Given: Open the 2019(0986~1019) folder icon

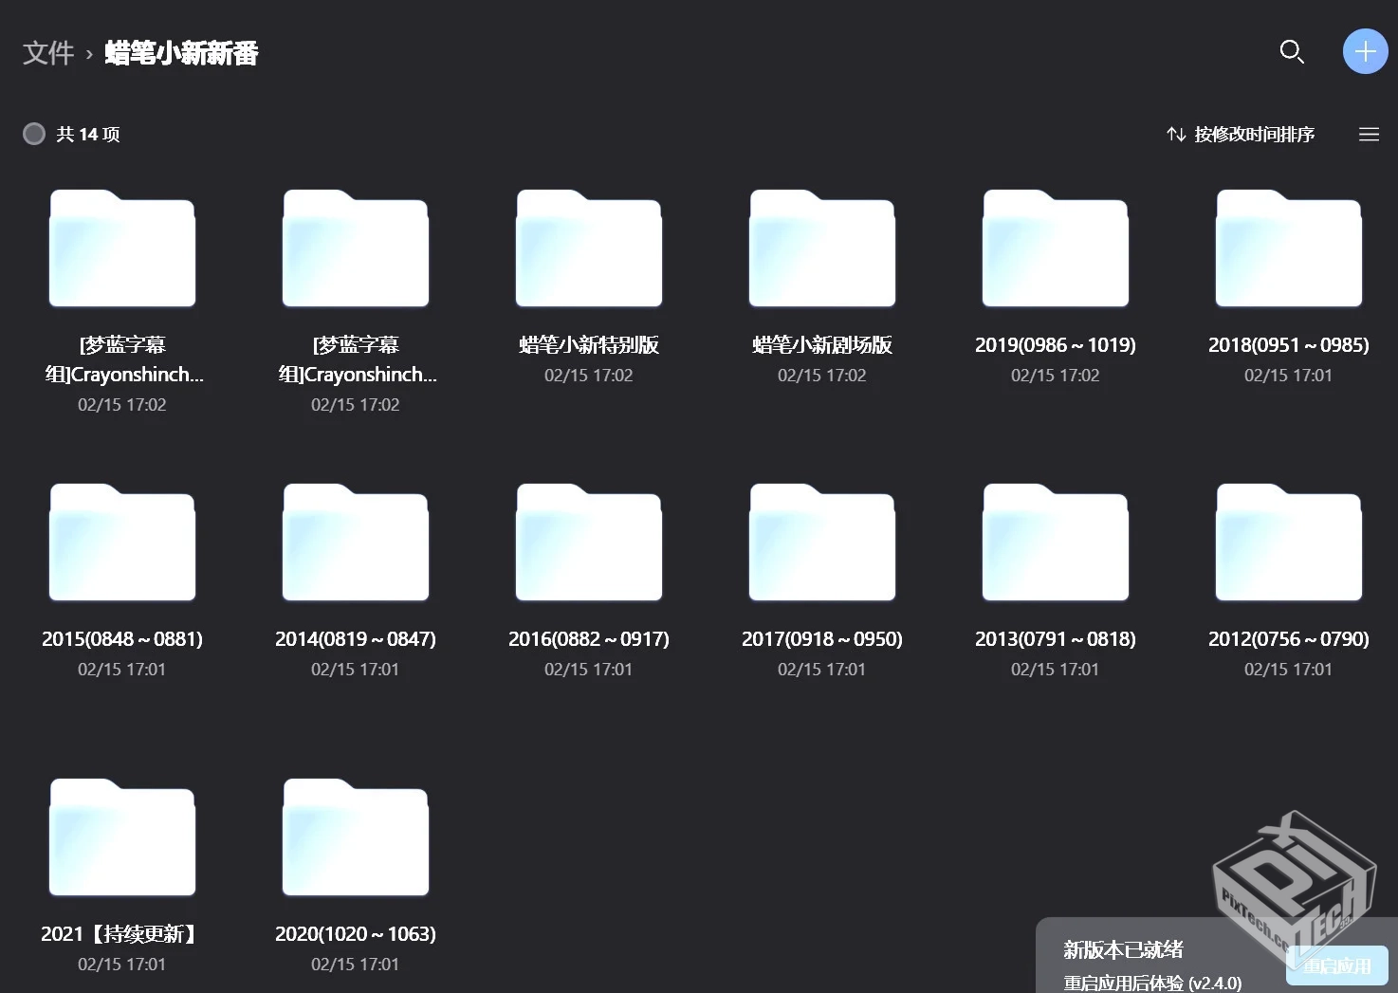Looking at the screenshot, I should pos(1054,248).
